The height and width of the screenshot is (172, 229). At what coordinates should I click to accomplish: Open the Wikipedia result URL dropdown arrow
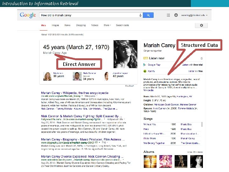(82, 96)
